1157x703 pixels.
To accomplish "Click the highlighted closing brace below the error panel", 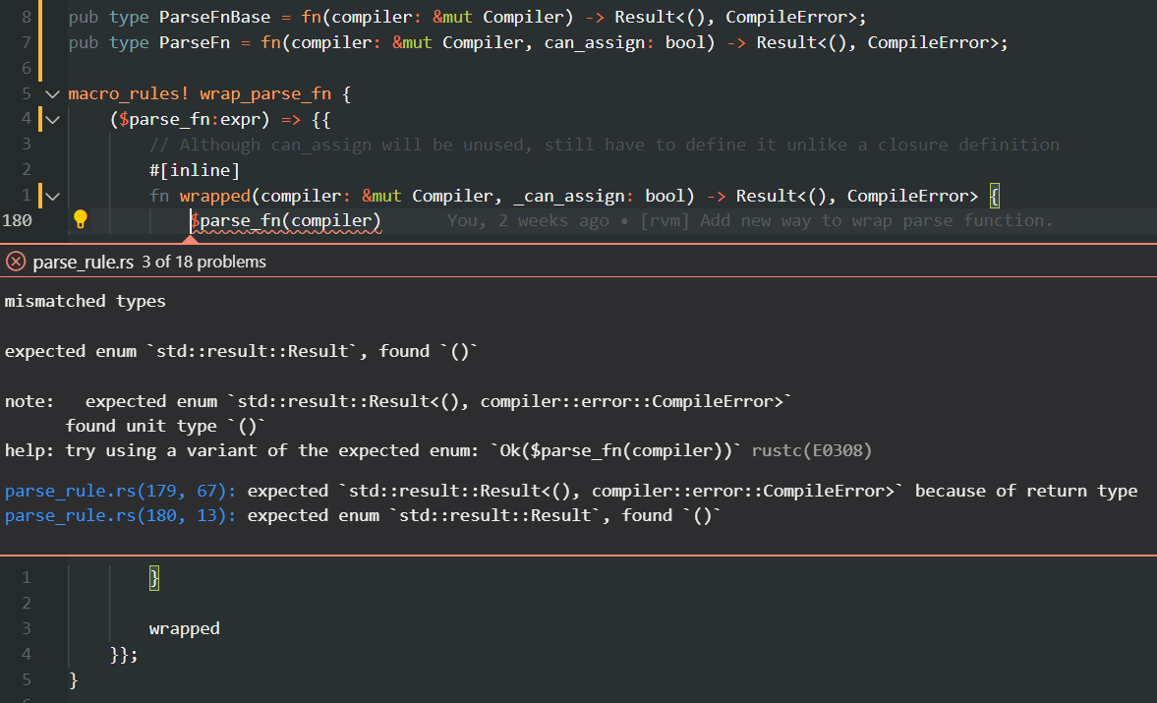I will (154, 577).
